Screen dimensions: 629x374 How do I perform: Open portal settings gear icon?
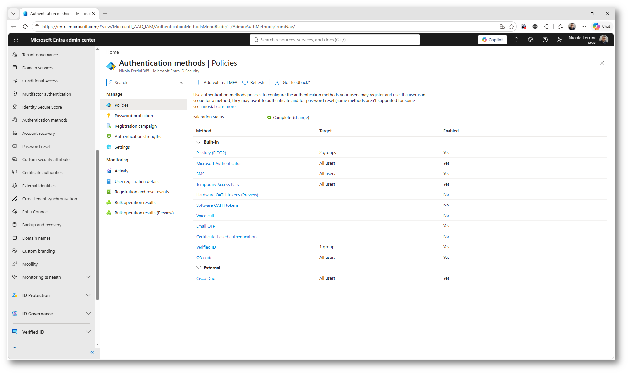(531, 40)
